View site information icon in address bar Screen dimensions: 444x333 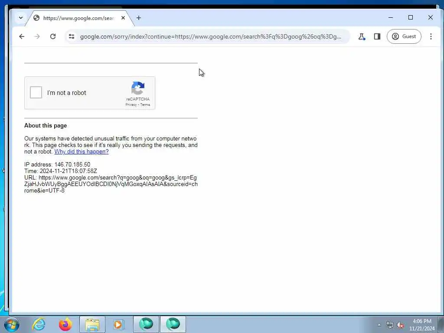[x=72, y=36]
